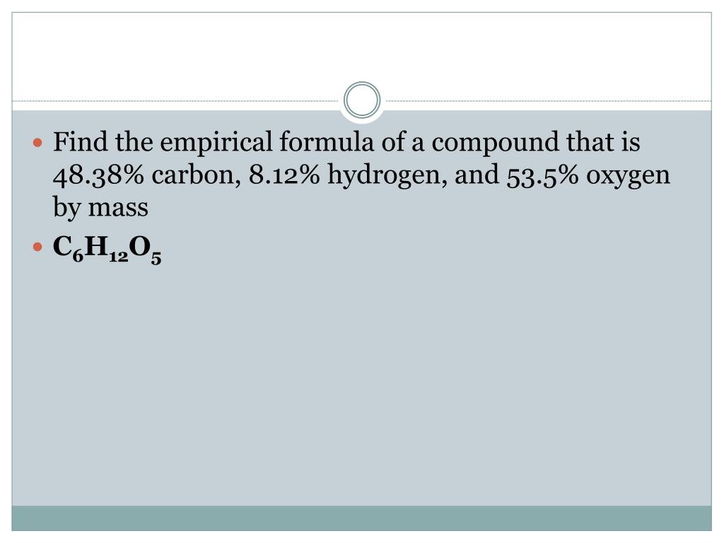Select the "48.38%" carbon value

(x=98, y=175)
